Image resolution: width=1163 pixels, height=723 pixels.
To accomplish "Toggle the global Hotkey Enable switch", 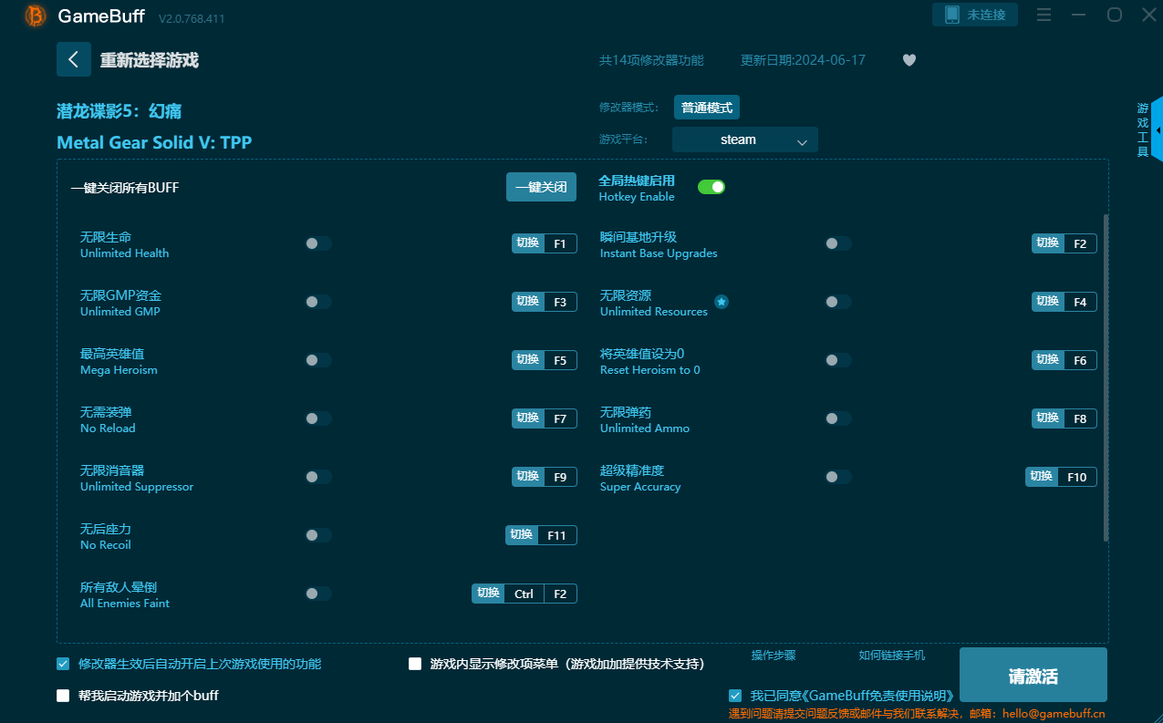I will (711, 187).
